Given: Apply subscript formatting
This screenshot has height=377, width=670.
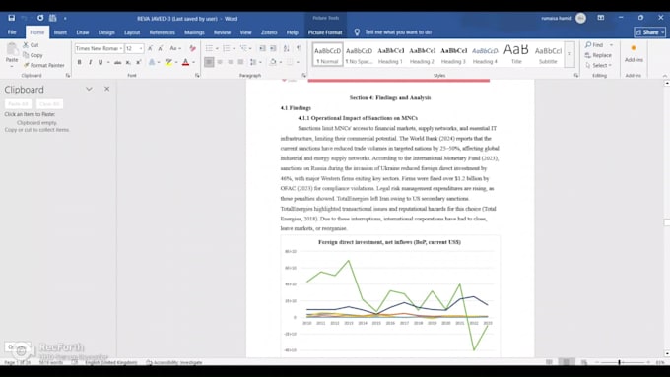Looking at the screenshot, I should pyautogui.click(x=128, y=62).
